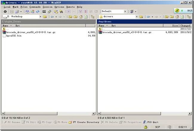194x131 pixels.
Task: Go to remote root directory icon
Action: [x=172, y=17]
